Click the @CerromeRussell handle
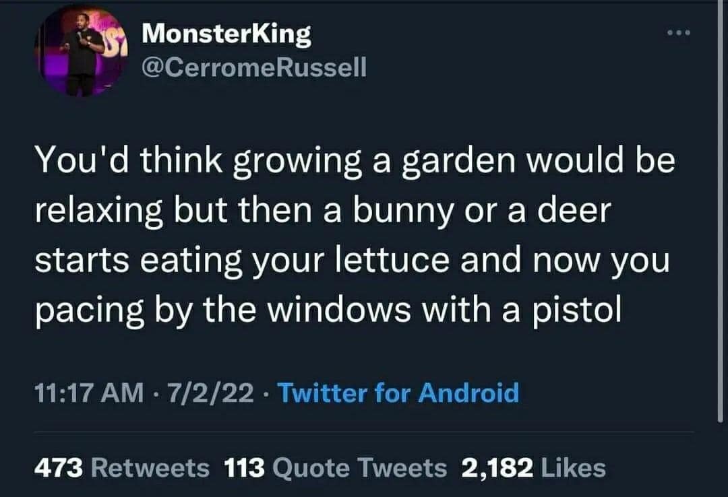The image size is (728, 497). tap(254, 68)
